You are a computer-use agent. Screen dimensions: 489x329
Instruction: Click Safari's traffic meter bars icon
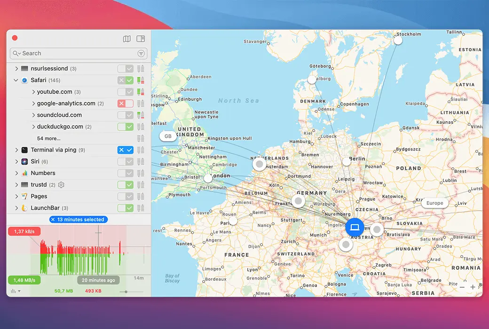(141, 80)
